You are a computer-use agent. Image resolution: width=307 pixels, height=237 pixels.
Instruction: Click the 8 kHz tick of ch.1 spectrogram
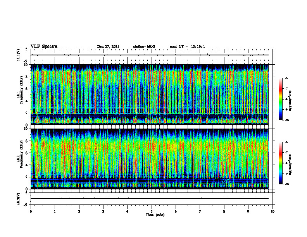point(27,77)
